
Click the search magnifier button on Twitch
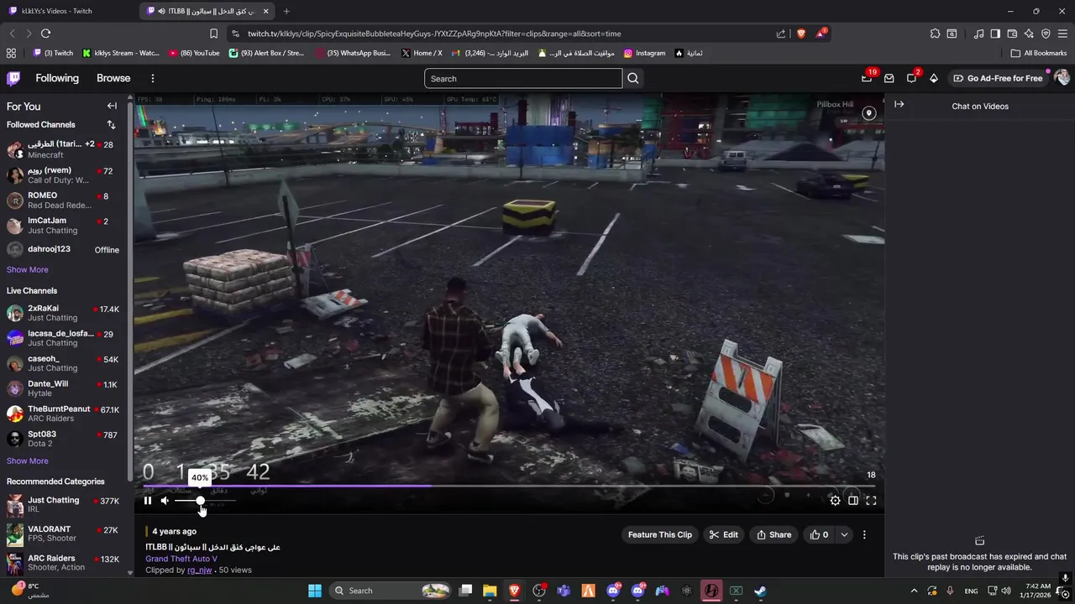pos(633,78)
